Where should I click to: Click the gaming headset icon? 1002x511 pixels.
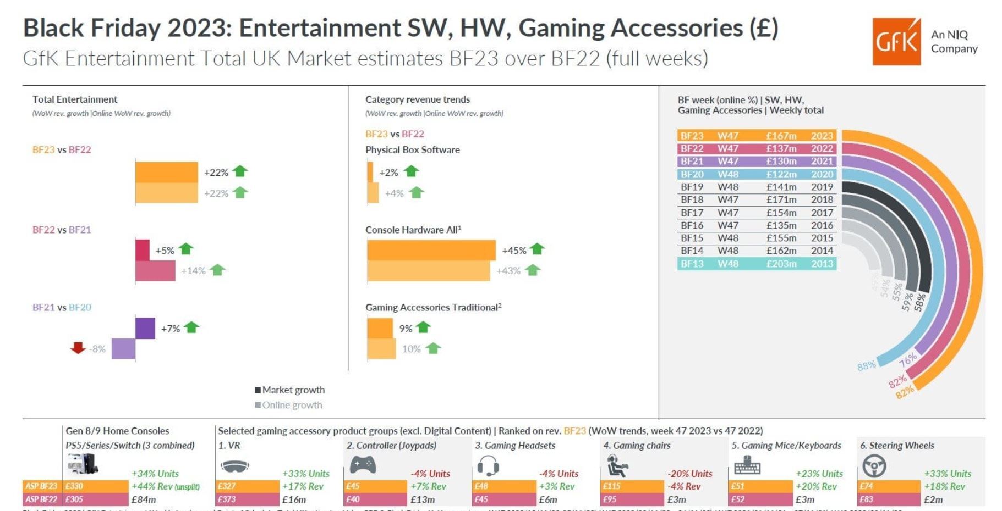[x=488, y=466]
